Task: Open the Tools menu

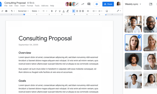Action: 37,6
